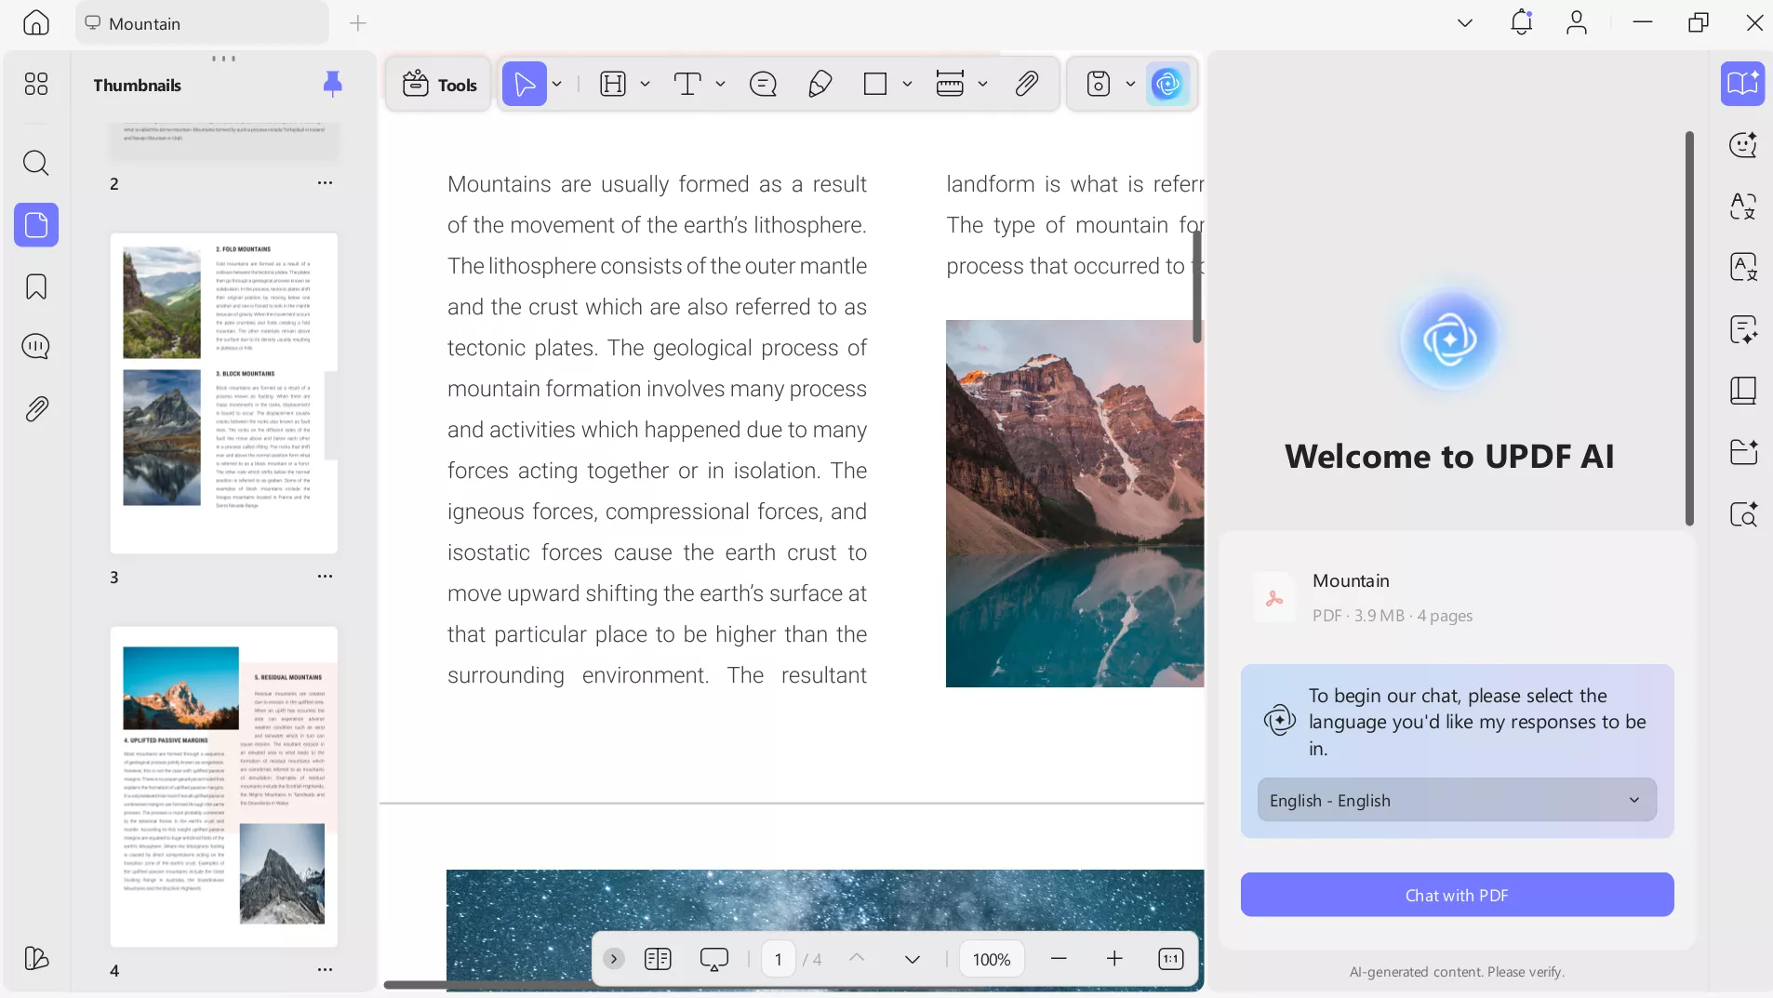Switch to the Mountain document tab
1773x998 pixels.
tap(202, 23)
